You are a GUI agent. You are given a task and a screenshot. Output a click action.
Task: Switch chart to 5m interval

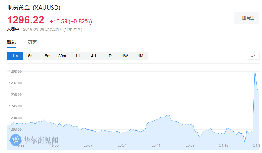point(31,56)
